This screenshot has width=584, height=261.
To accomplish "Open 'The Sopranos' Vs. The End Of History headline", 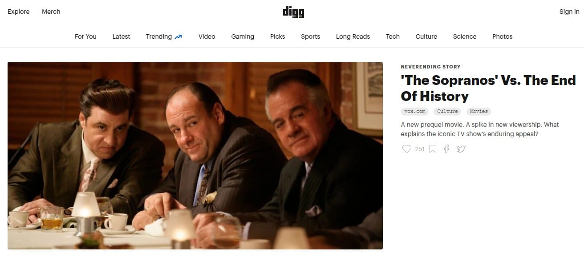I will click(x=488, y=88).
